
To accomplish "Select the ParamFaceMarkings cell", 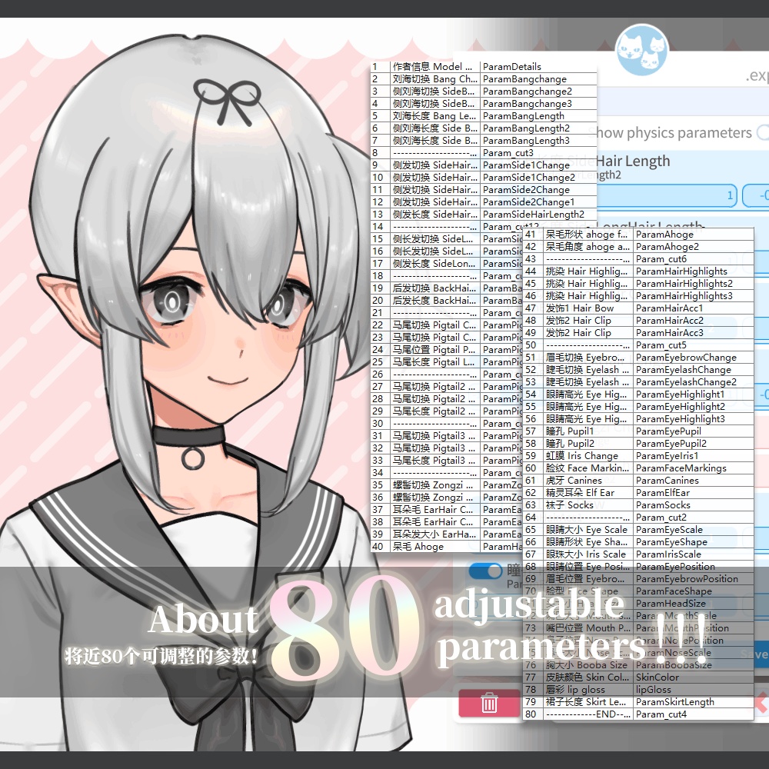I will click(x=694, y=468).
